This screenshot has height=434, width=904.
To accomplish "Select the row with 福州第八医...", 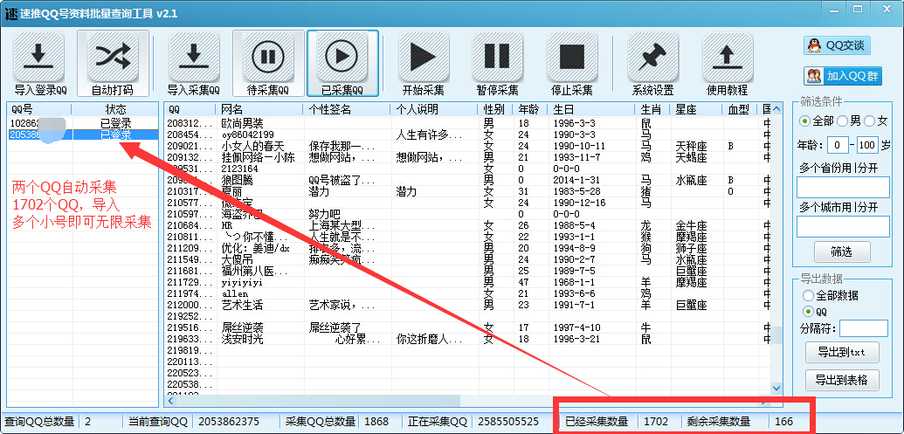I will coord(467,271).
